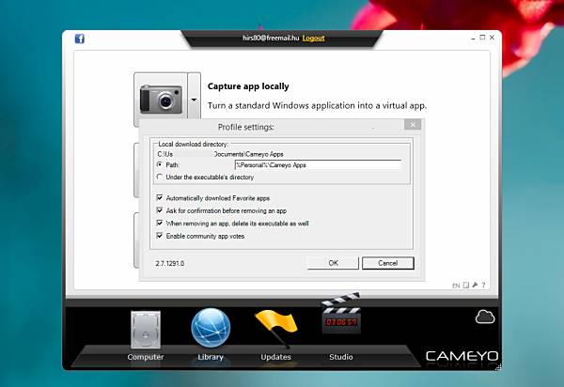
Task: Uncheck Enable community app votes
Action: (160, 236)
